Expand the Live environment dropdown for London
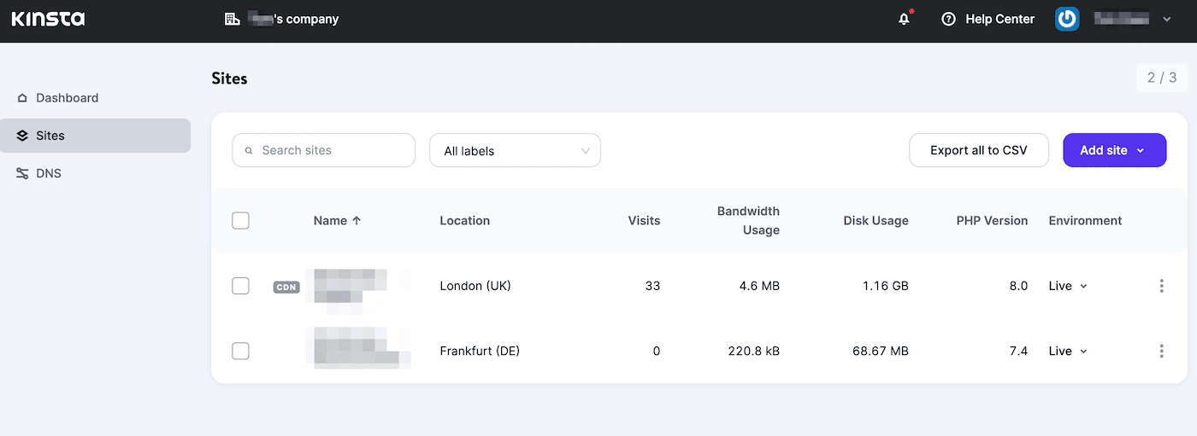This screenshot has width=1197, height=436. (x=1068, y=286)
